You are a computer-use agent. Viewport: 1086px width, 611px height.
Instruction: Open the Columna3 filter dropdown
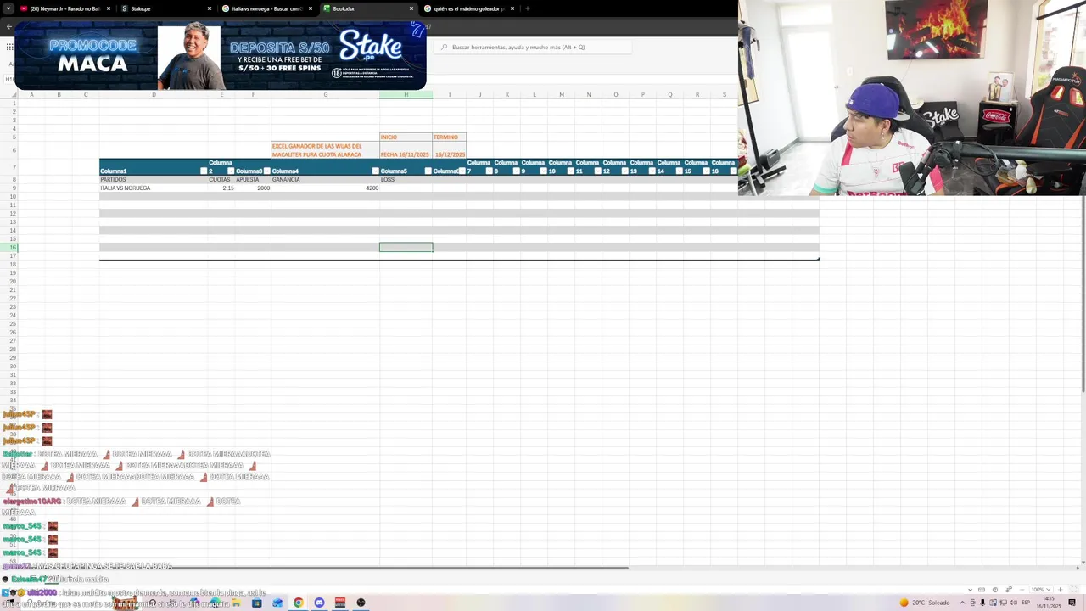266,171
